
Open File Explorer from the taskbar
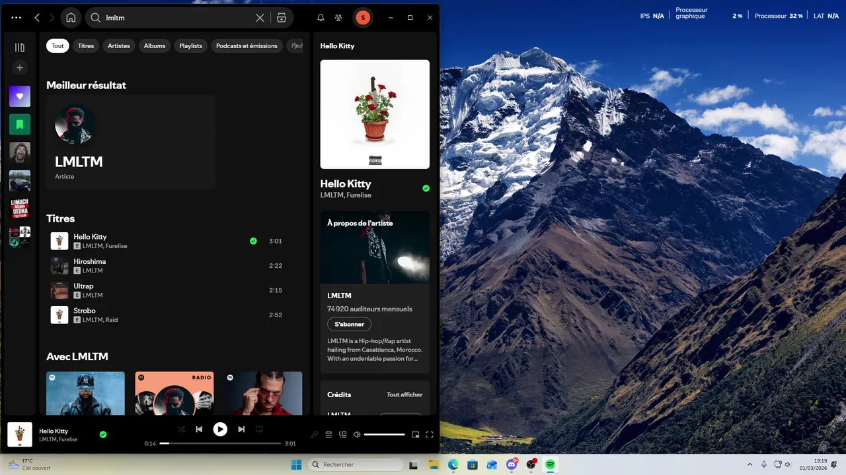click(x=434, y=464)
